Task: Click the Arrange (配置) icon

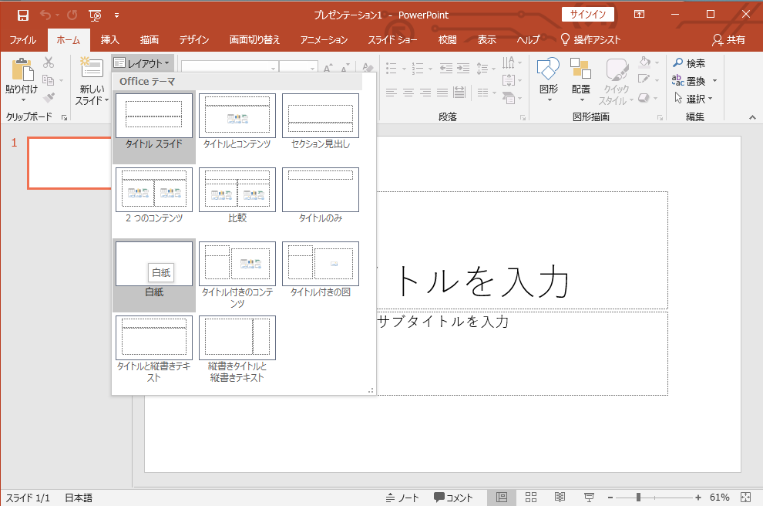Action: tap(580, 71)
